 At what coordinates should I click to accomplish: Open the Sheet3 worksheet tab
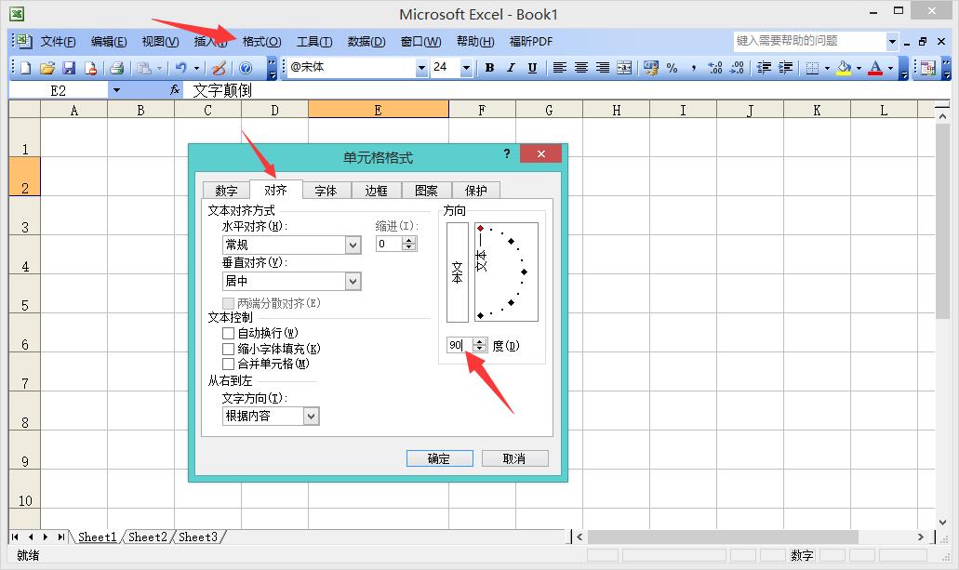tap(198, 537)
